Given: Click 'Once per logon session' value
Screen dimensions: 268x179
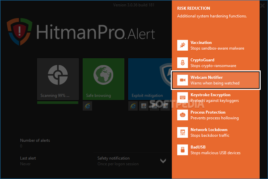Looking at the screenshot, I should coord(118,164).
